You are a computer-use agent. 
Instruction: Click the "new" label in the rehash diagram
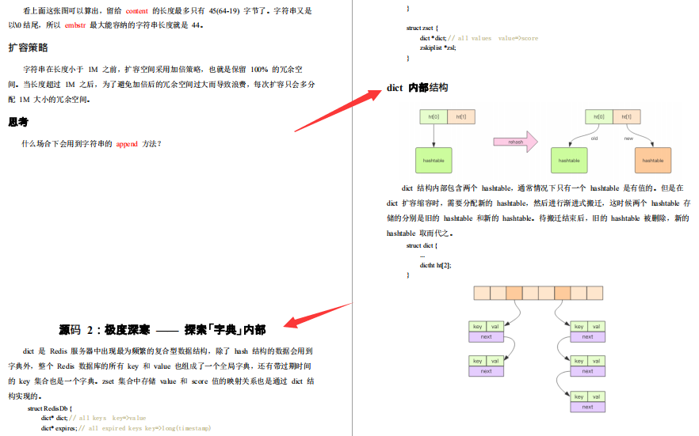(x=628, y=138)
